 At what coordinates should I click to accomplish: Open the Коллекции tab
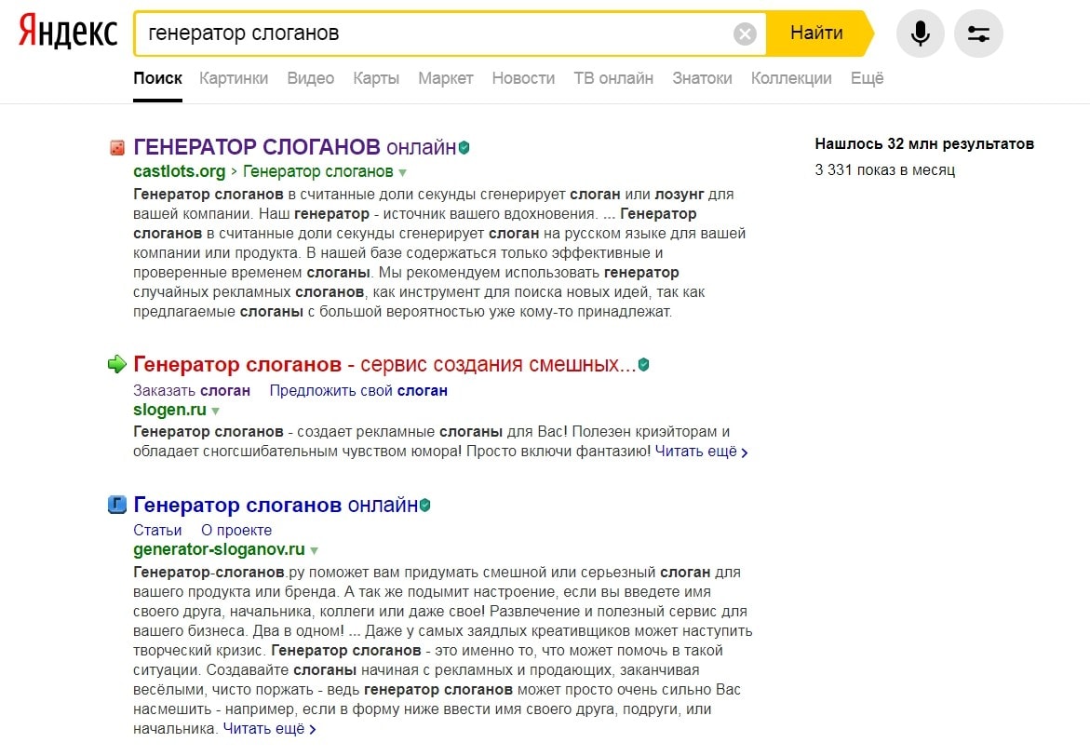click(791, 78)
